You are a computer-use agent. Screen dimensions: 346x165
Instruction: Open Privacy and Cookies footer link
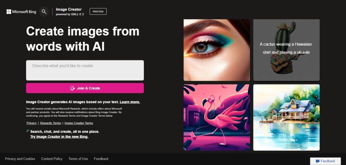(x=20, y=159)
